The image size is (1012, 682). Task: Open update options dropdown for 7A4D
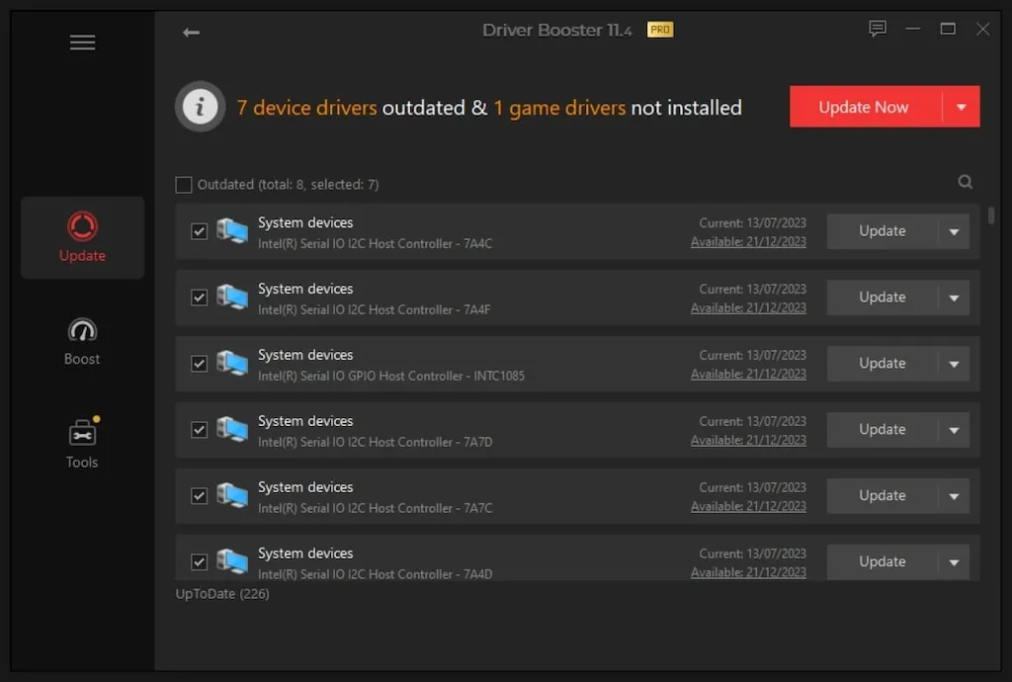pyautogui.click(x=954, y=562)
